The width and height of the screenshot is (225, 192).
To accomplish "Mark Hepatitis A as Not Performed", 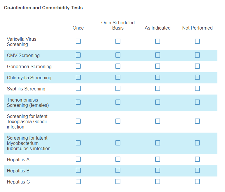I will pos(197,159).
